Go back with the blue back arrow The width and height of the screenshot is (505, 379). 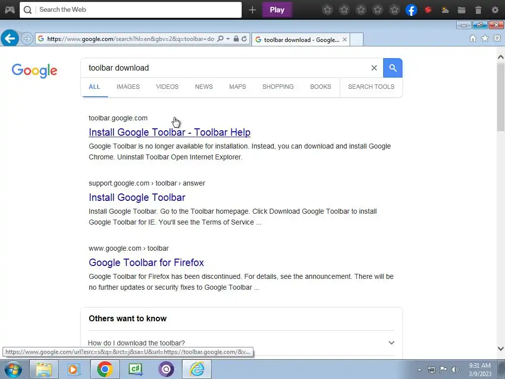click(10, 38)
